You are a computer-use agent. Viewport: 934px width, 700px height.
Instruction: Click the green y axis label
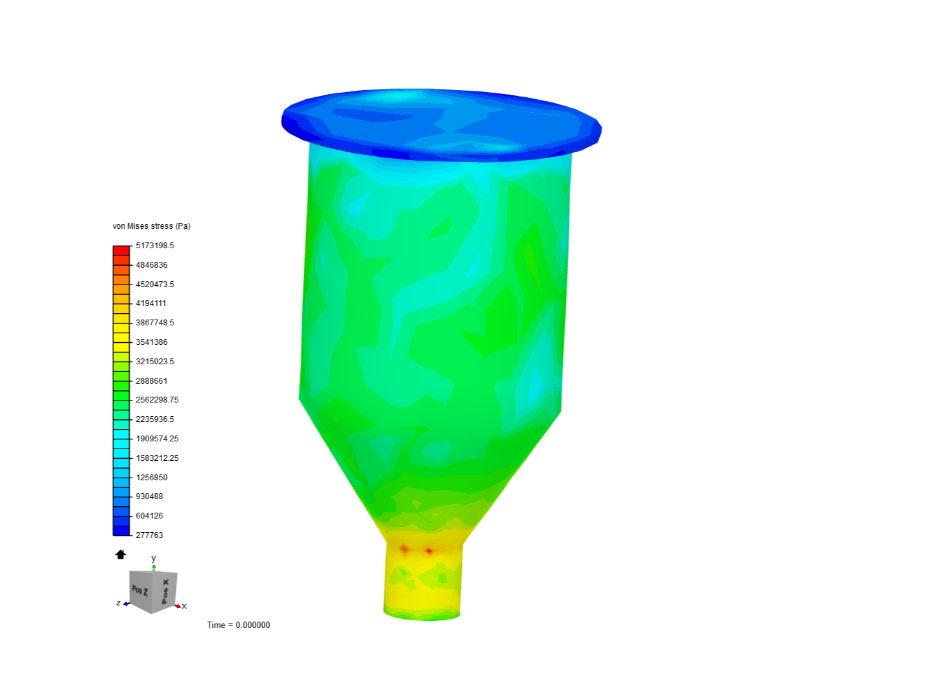[x=154, y=558]
